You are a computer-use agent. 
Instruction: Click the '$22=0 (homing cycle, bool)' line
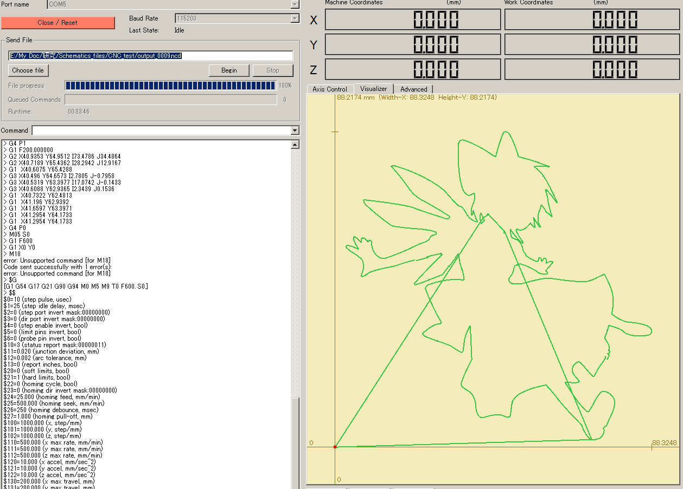pos(40,384)
